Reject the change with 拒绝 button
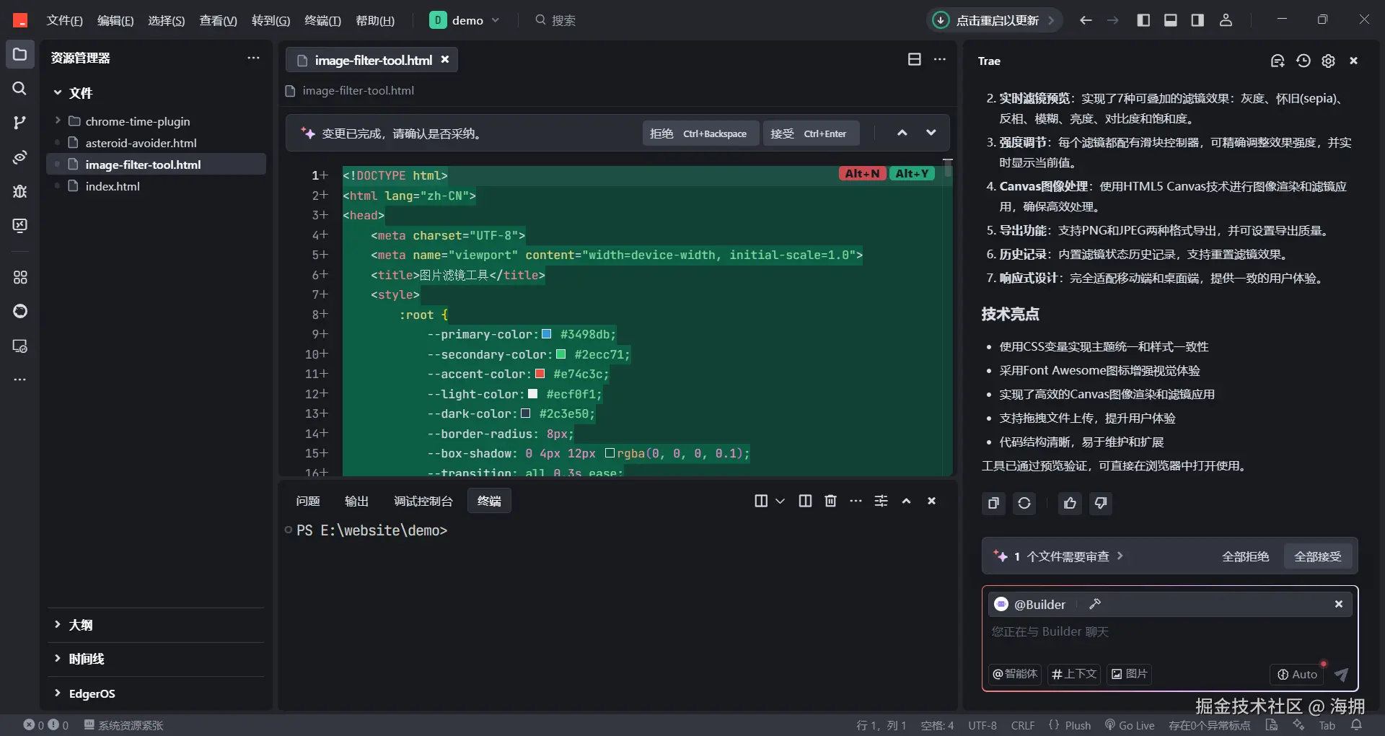This screenshot has height=736, width=1385. pos(700,133)
